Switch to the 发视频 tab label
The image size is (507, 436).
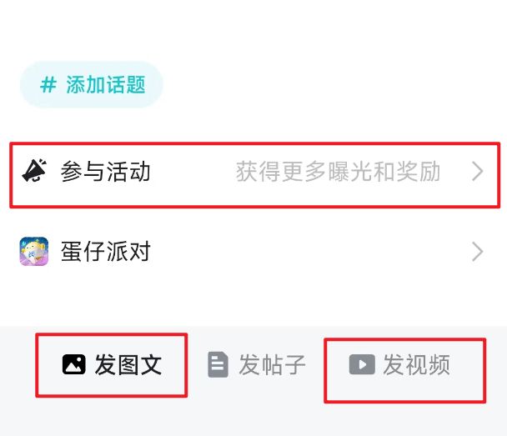point(416,364)
